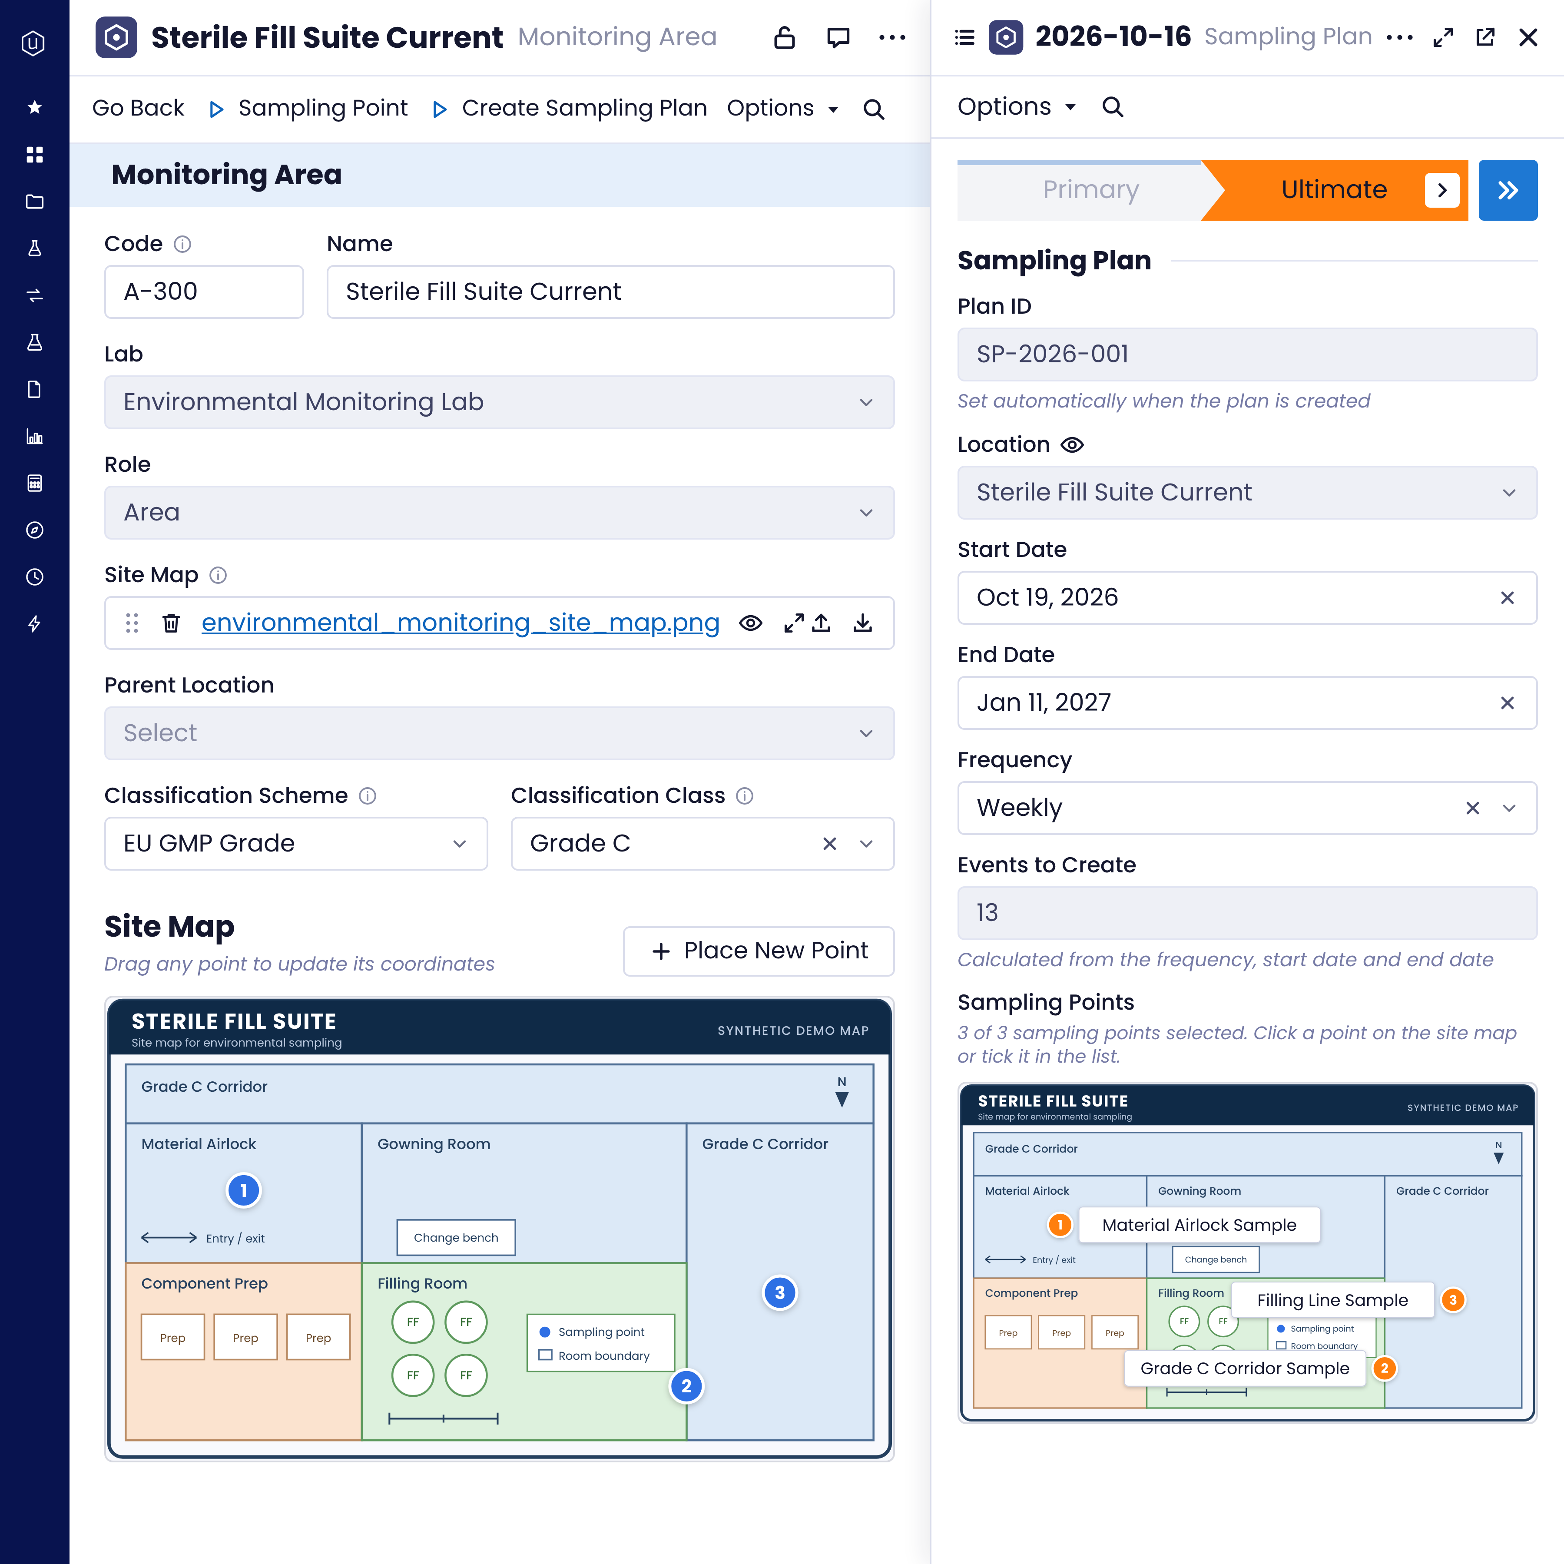
Task: Clear the Start Date Oct 19, 2026
Action: 1508,597
